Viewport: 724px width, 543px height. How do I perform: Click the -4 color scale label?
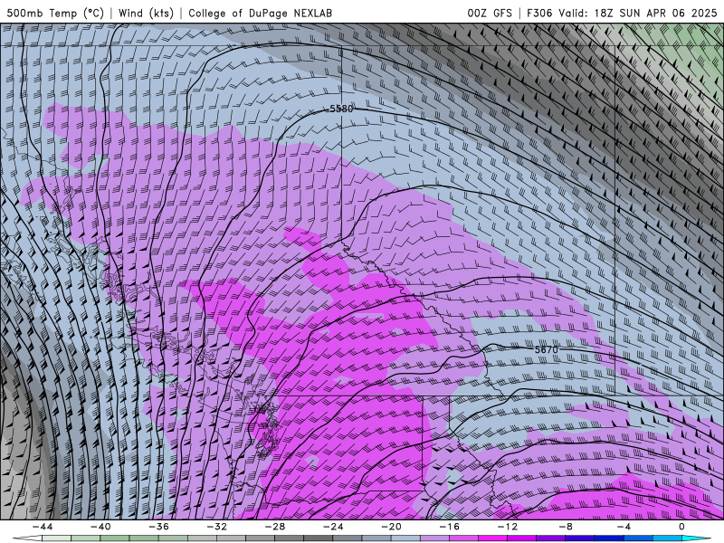pos(624,527)
